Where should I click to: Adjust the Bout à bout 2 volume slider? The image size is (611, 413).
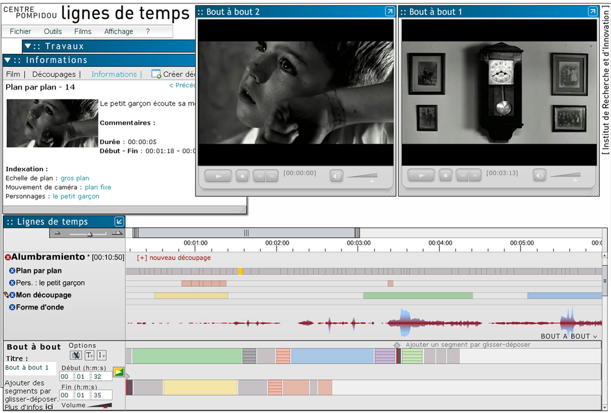pos(362,176)
